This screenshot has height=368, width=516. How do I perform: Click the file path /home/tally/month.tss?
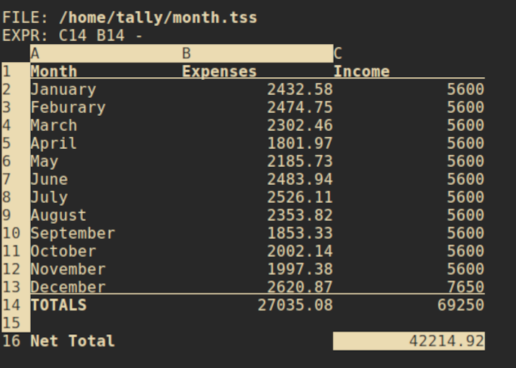tap(158, 17)
